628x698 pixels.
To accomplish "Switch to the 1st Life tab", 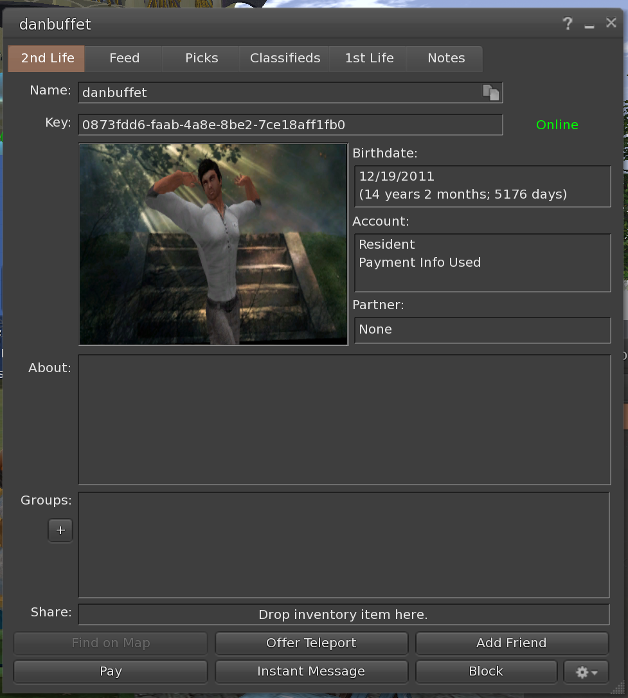I will (x=369, y=58).
